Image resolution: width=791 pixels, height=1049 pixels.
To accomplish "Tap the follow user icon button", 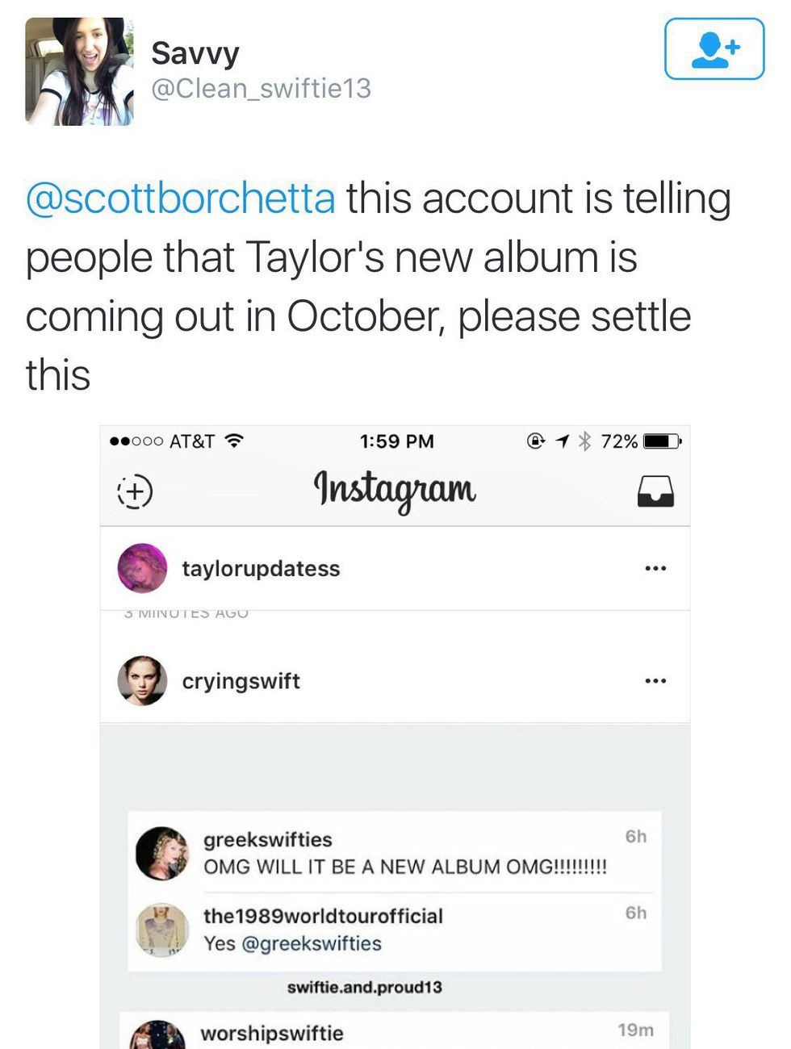I will coord(714,49).
